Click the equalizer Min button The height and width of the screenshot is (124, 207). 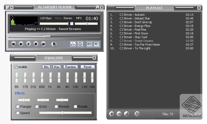pyautogui.click(x=46, y=67)
